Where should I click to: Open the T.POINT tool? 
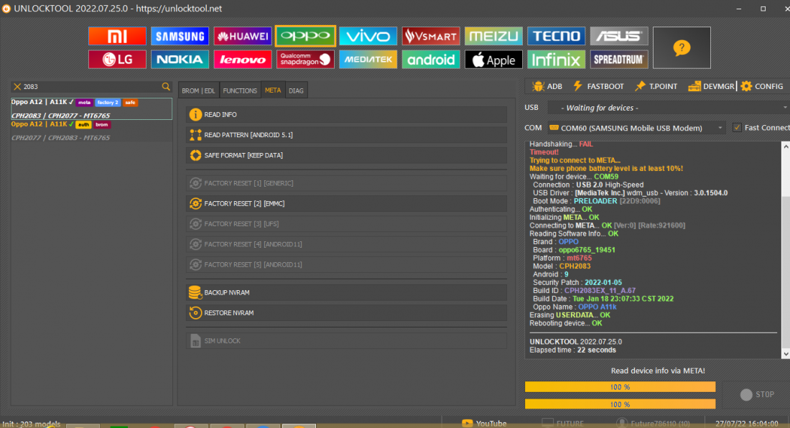[x=656, y=87]
